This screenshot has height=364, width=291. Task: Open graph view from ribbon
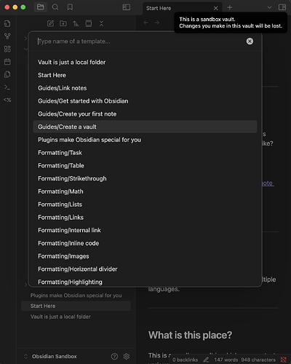click(x=7, y=36)
